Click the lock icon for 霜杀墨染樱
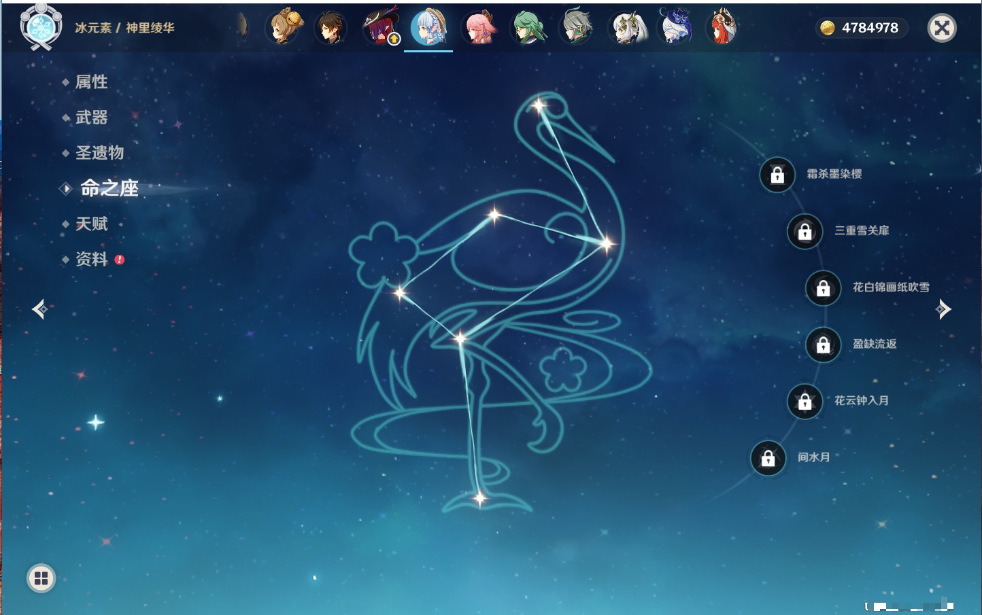This screenshot has width=982, height=615. (x=777, y=175)
